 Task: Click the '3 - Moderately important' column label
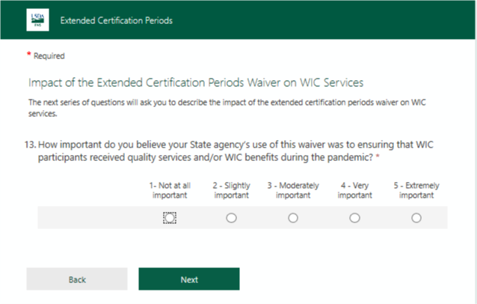(x=293, y=190)
